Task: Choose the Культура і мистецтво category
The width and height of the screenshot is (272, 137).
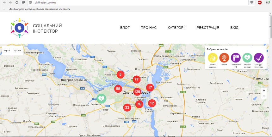Action: [259, 58]
